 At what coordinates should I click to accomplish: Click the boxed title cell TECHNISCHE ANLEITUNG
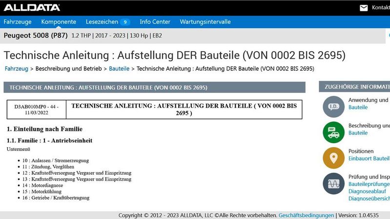[184, 109]
